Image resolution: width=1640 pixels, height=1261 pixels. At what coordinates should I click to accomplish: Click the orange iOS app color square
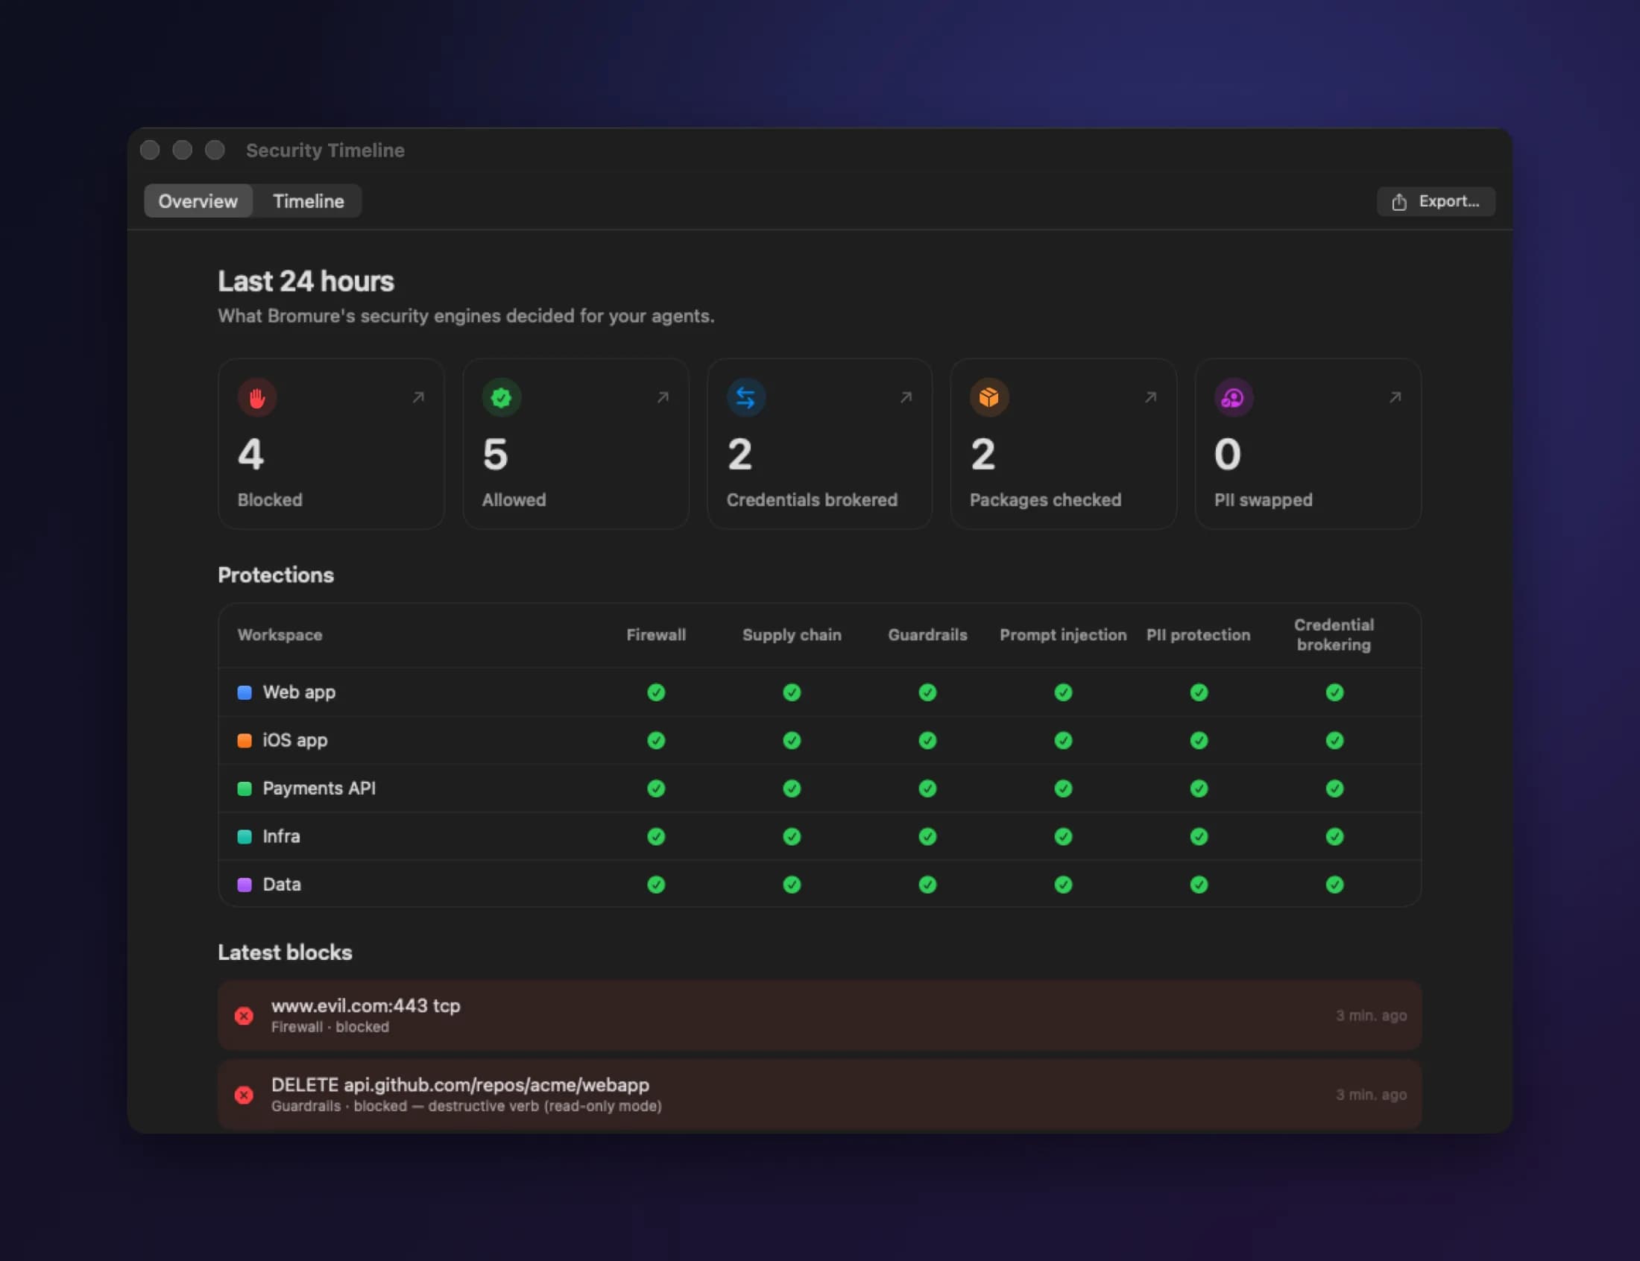pyautogui.click(x=245, y=740)
